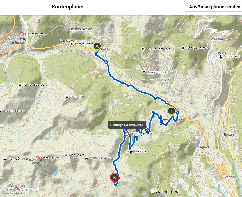Select the Chaligne hut house icon
The image size is (242, 197).
click(x=131, y=152)
